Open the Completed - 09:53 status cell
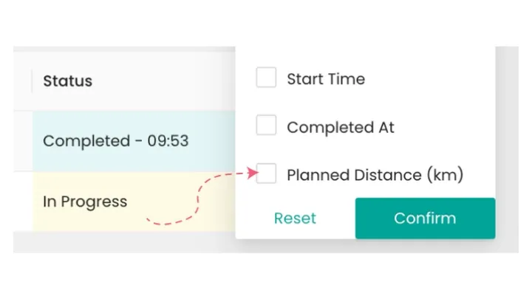The width and height of the screenshot is (532, 299). tap(134, 141)
